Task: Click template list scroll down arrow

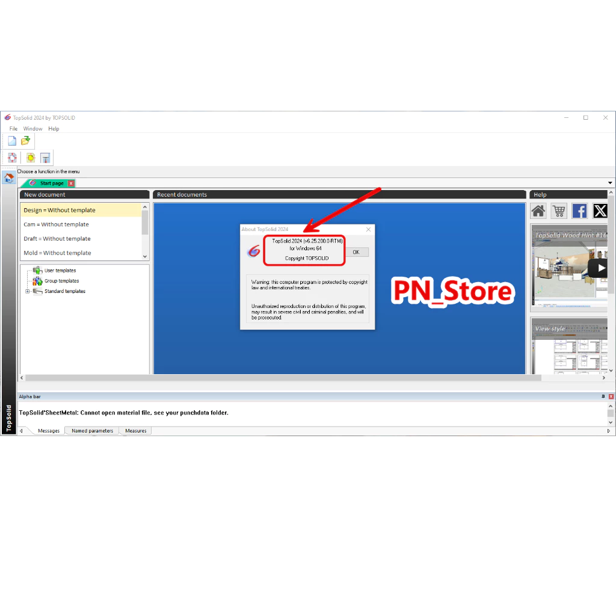Action: coord(145,256)
